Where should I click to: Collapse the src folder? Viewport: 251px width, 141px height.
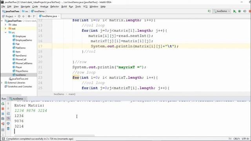[5, 32]
